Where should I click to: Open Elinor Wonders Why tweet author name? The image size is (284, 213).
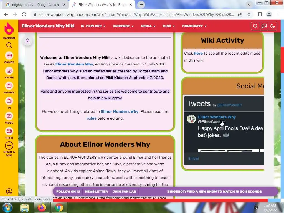tap(217, 117)
